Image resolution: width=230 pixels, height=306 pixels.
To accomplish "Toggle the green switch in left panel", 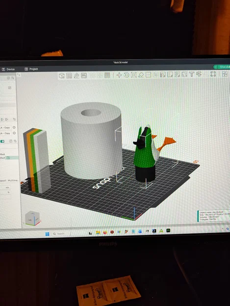I will click(2, 141).
